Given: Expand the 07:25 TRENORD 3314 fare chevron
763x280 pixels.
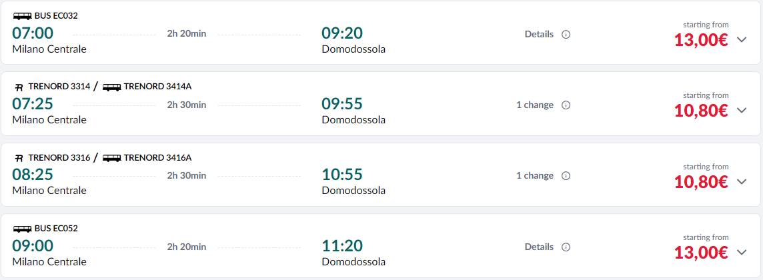Looking at the screenshot, I should pos(742,111).
